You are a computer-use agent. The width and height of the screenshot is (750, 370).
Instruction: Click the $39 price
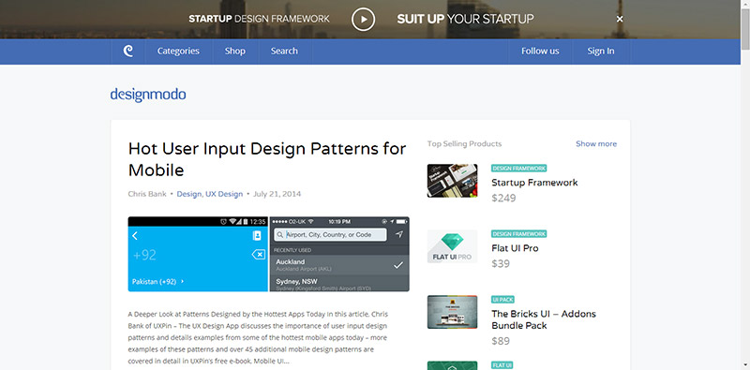tap(501, 264)
